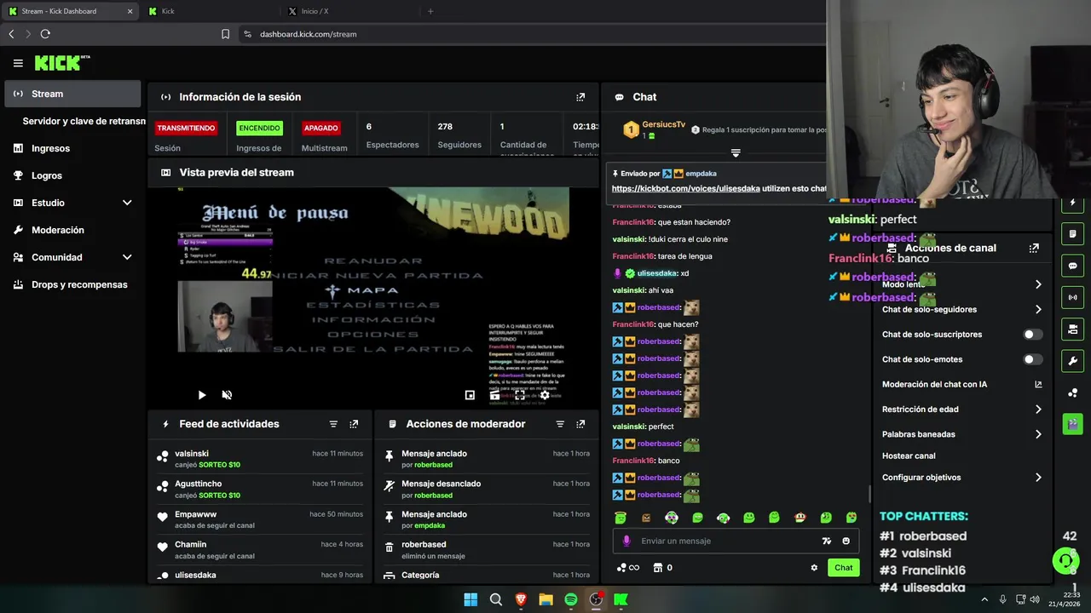The height and width of the screenshot is (613, 1091).
Task: Play the stream preview video
Action: 202,395
